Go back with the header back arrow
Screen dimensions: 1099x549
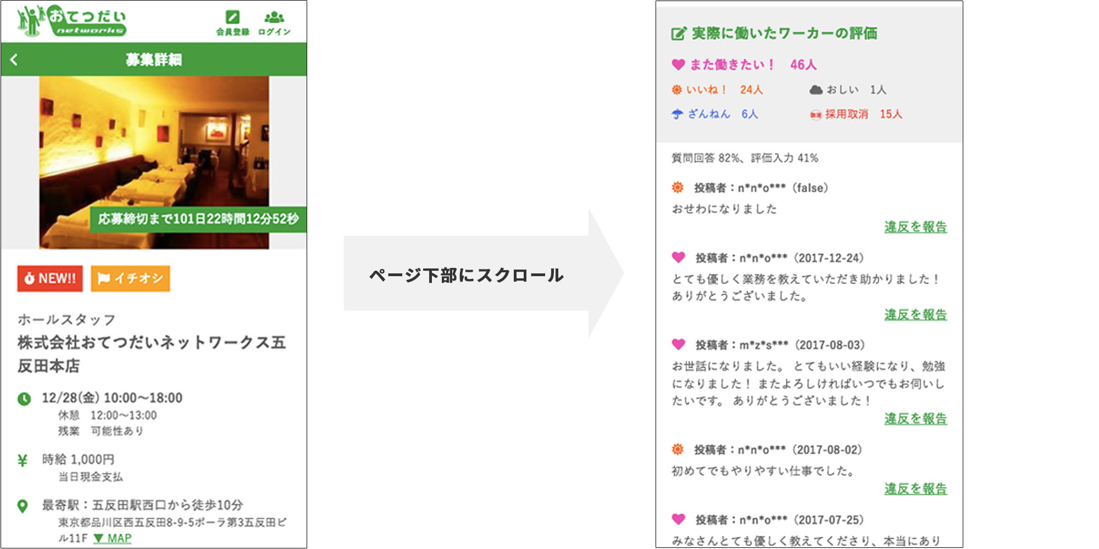(x=14, y=59)
